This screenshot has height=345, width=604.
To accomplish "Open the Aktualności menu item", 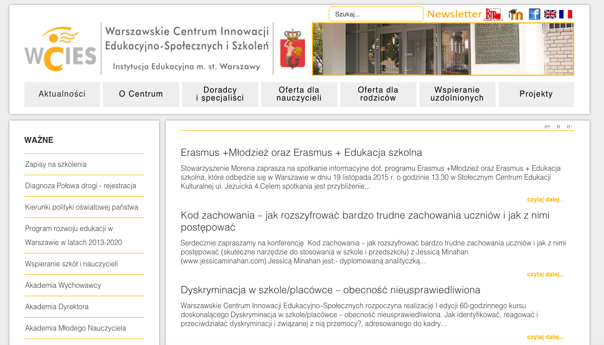I will (62, 94).
